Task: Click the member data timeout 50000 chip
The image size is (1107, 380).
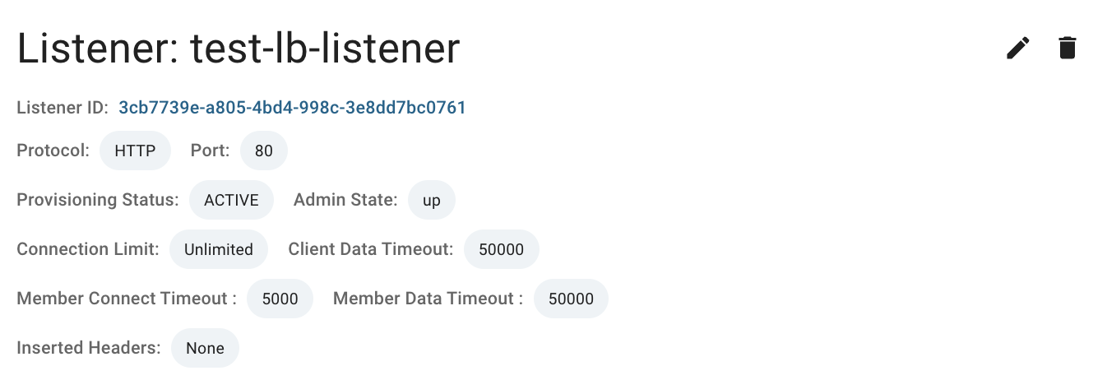Action: coord(572,299)
